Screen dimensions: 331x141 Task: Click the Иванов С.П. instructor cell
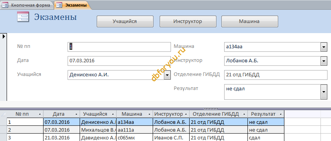tap(171, 137)
